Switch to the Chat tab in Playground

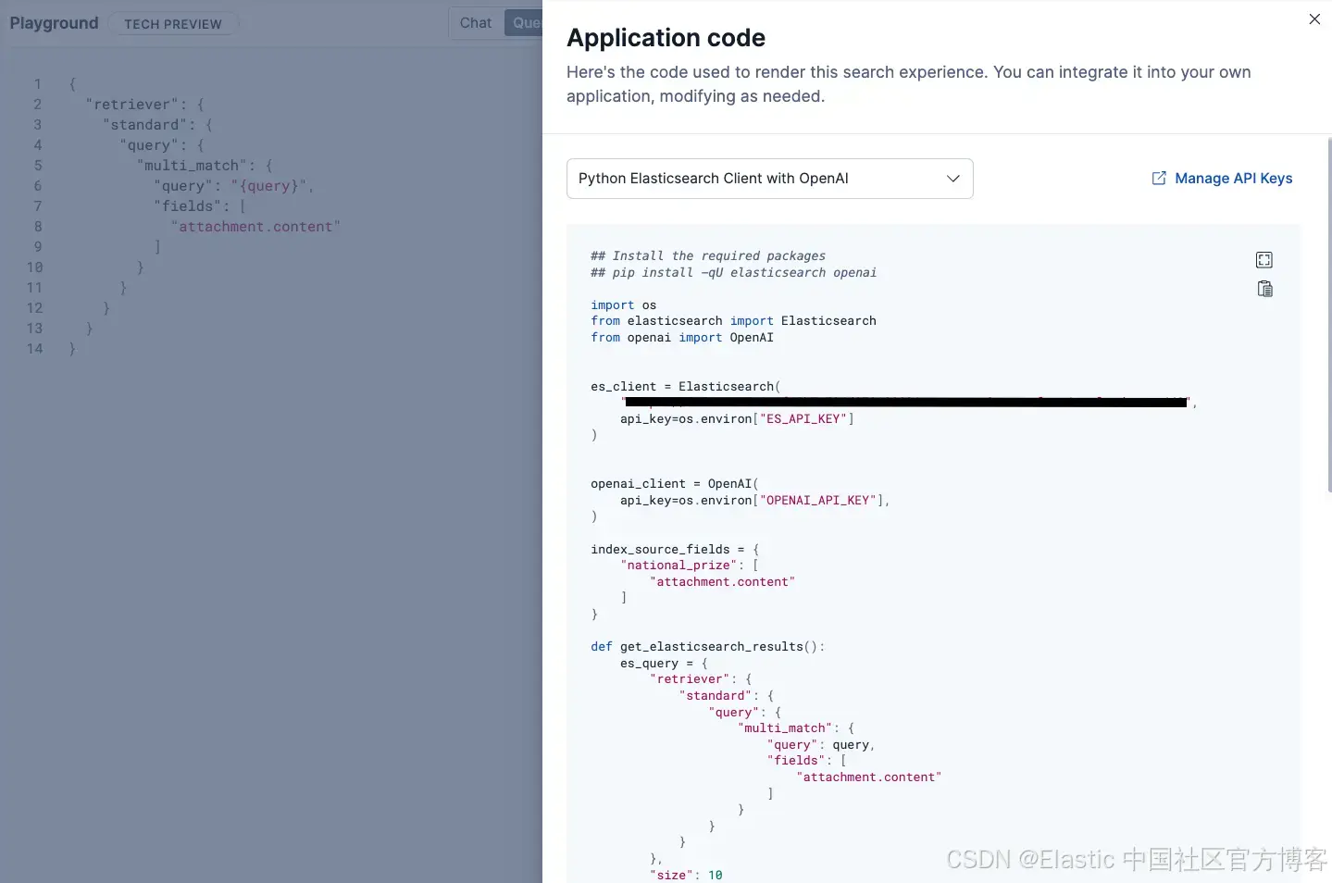coord(476,23)
